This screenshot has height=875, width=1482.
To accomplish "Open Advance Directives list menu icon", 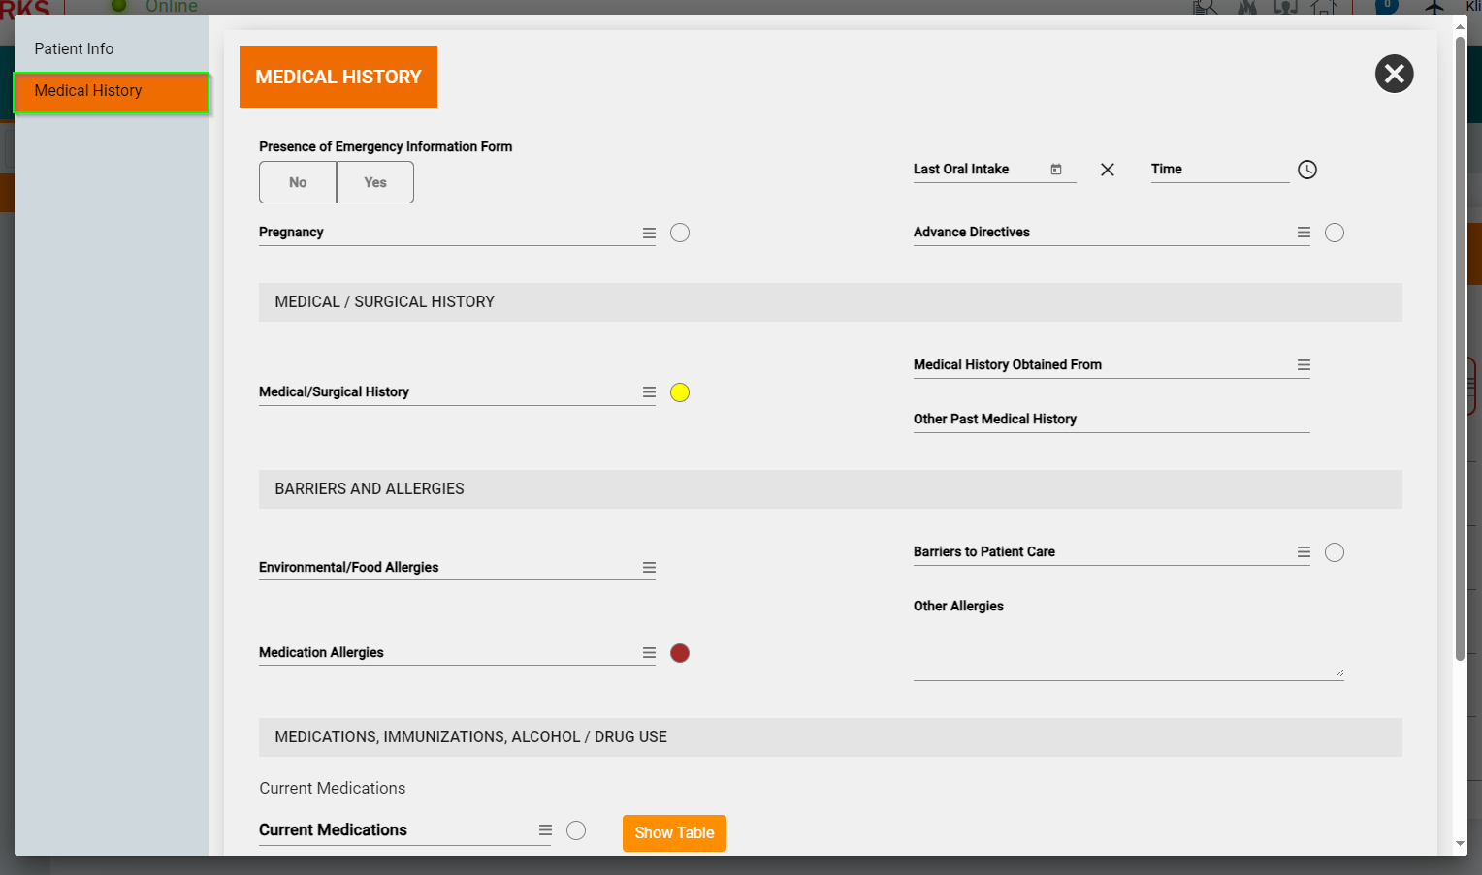I will pyautogui.click(x=1304, y=233).
